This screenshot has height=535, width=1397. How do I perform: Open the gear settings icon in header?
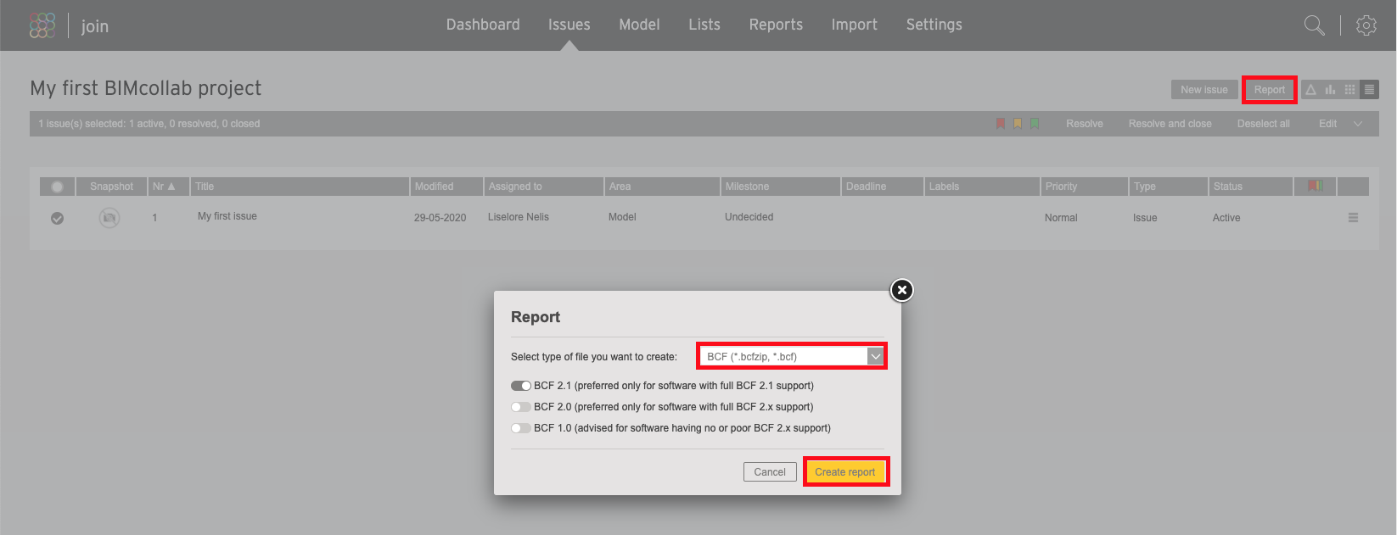1366,25
